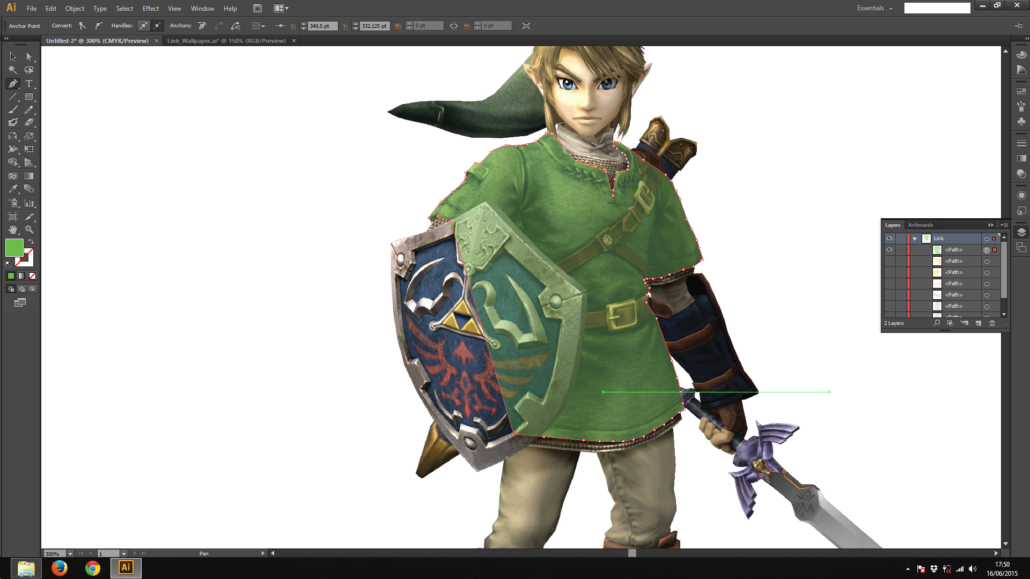Image resolution: width=1030 pixels, height=579 pixels.
Task: Toggle target circle of Link layer
Action: [987, 239]
